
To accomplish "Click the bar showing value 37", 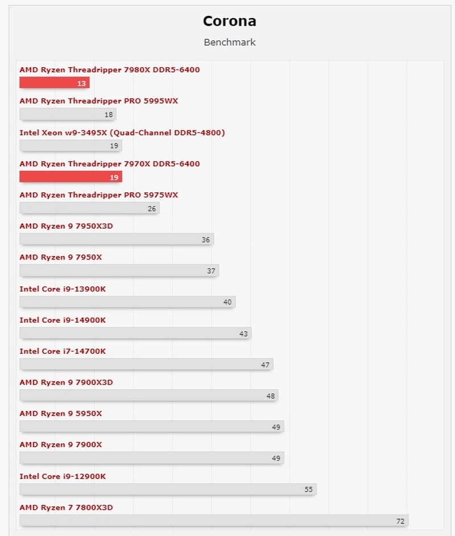I will pyautogui.click(x=118, y=271).
